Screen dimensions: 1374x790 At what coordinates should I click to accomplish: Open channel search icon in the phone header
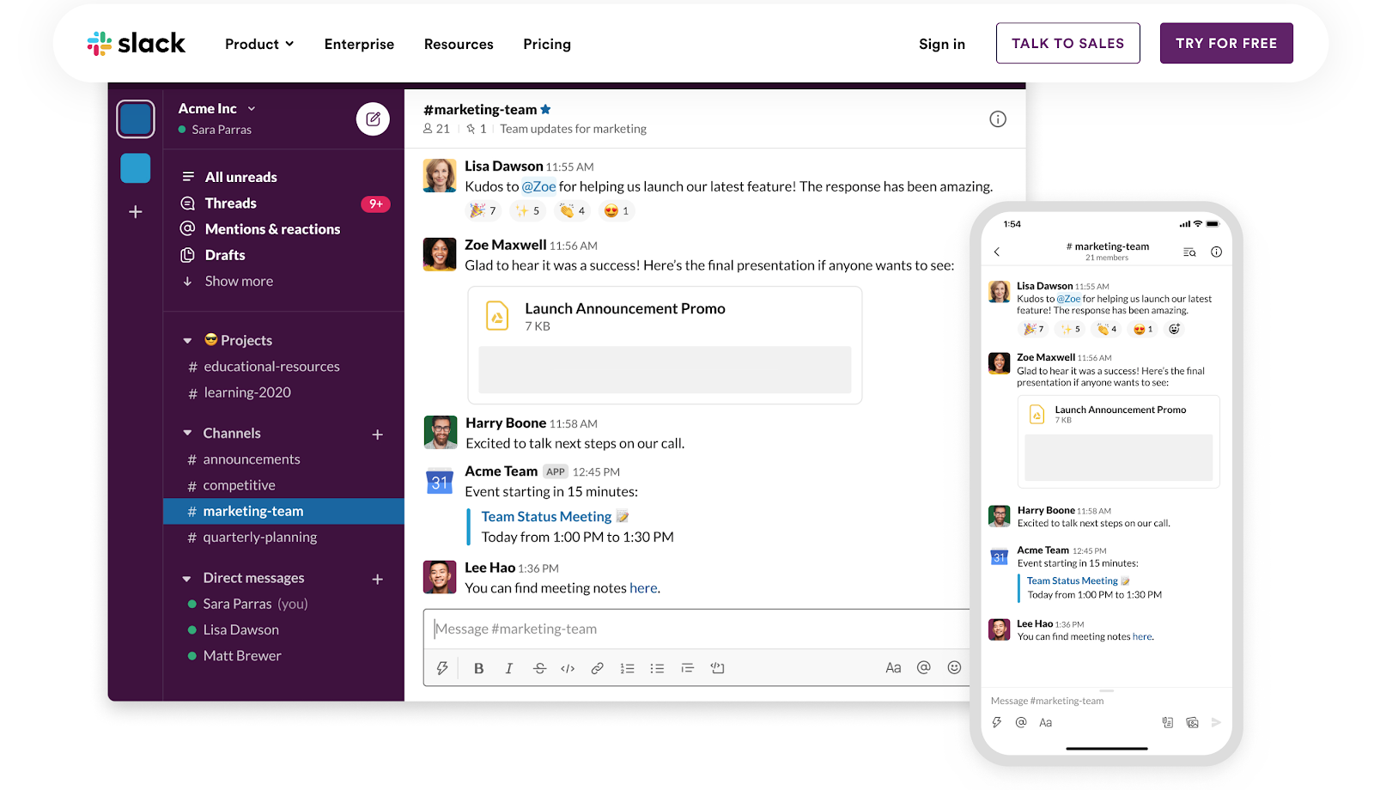coord(1189,252)
